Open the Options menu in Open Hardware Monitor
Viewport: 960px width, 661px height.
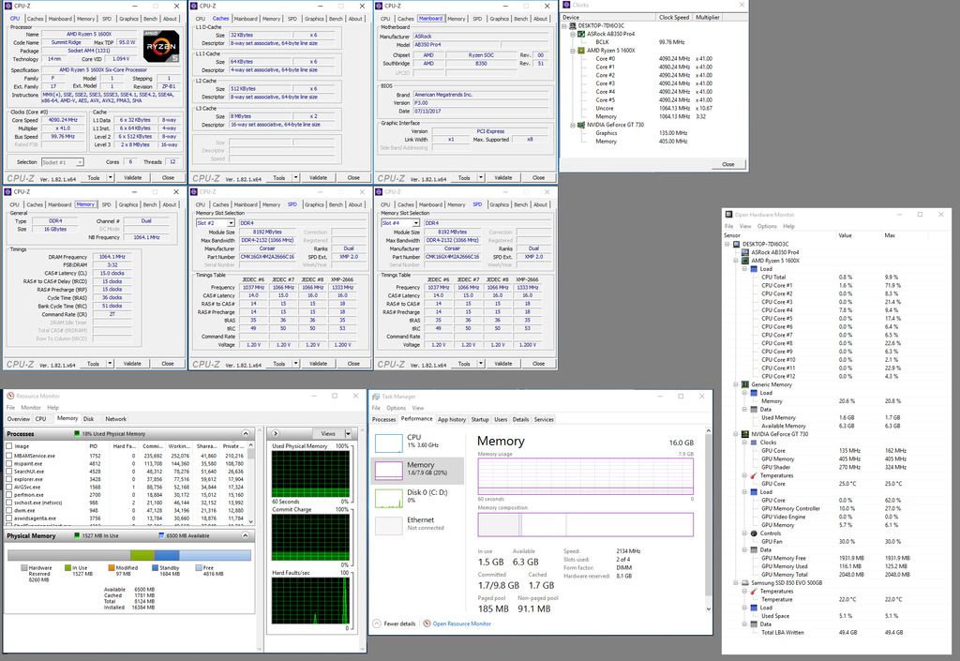(x=767, y=227)
